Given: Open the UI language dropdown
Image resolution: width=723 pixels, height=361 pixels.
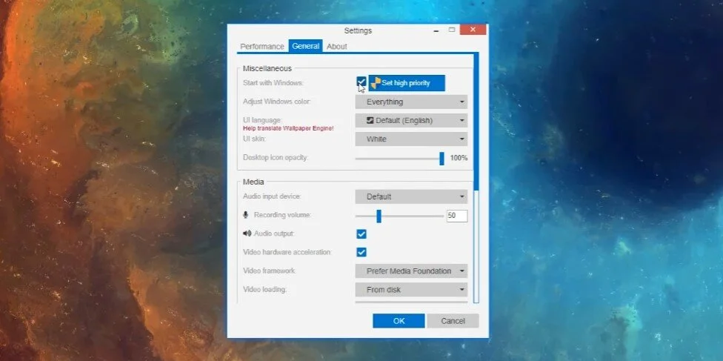Looking at the screenshot, I should 411,121.
